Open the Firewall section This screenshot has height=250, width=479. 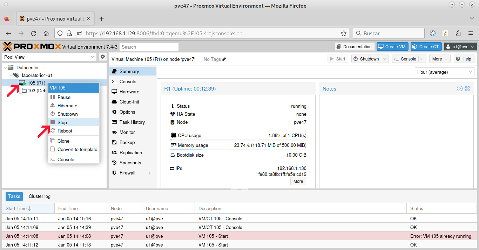133,173
